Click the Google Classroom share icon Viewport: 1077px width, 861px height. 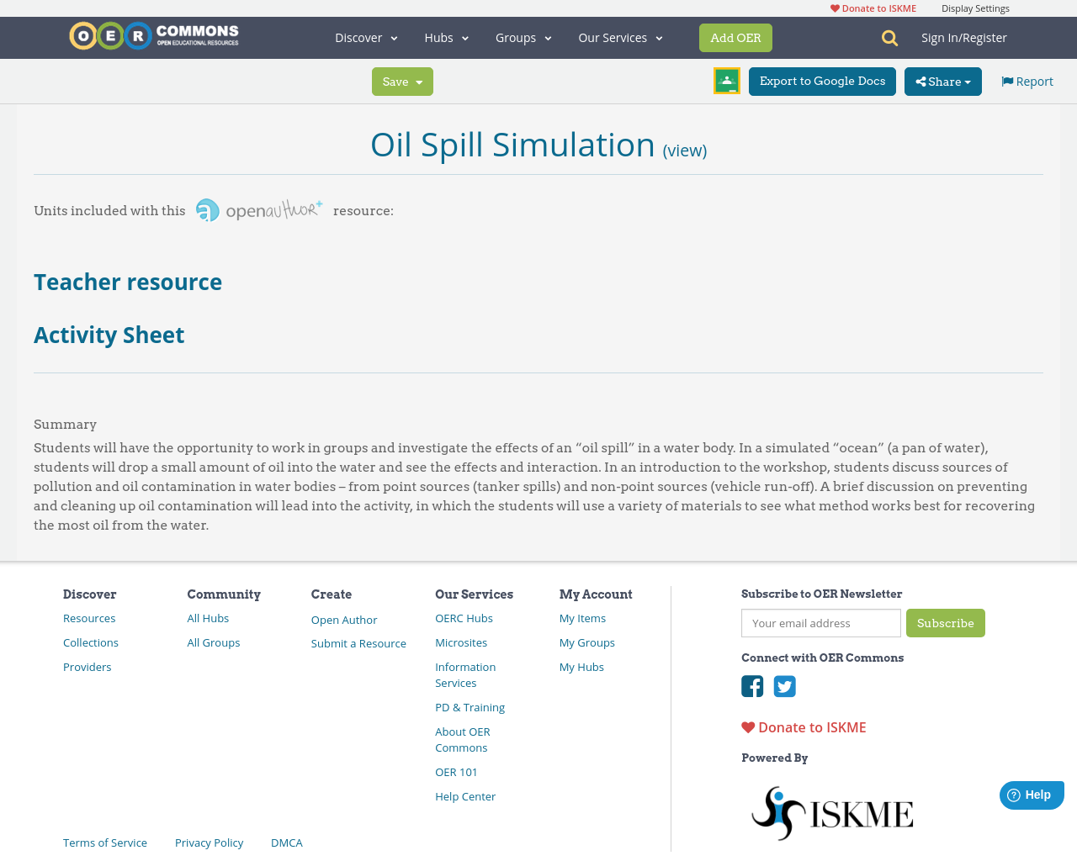(x=725, y=80)
